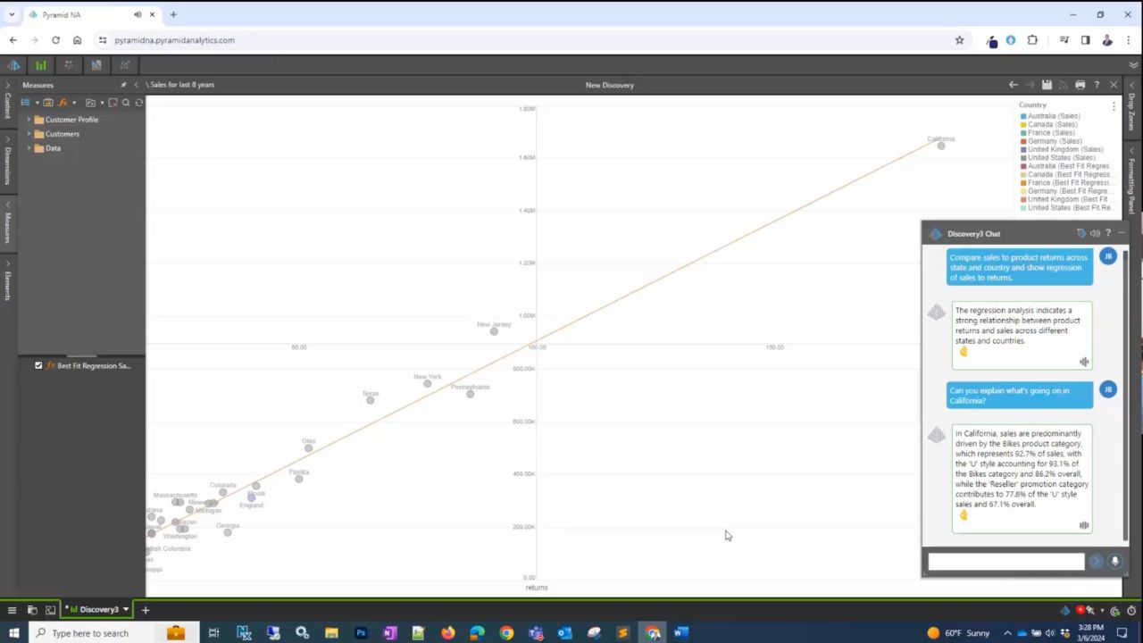Select the New Jersey data point

(x=494, y=331)
